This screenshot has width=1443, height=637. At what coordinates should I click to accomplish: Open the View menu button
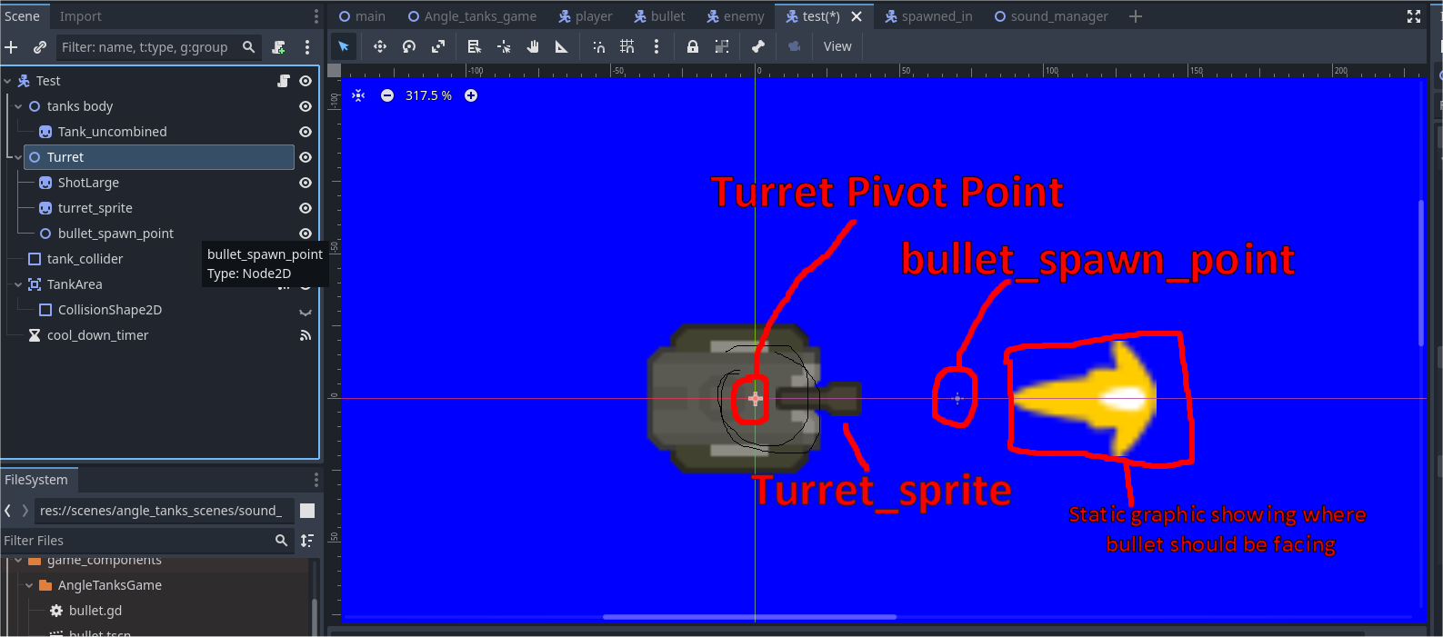click(837, 46)
